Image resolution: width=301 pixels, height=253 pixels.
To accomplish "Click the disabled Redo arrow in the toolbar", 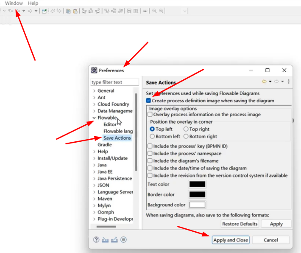I will (59, 11).
